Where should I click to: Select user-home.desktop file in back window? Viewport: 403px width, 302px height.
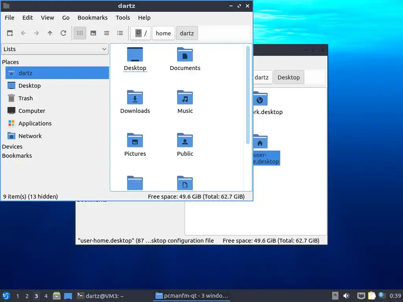click(266, 149)
